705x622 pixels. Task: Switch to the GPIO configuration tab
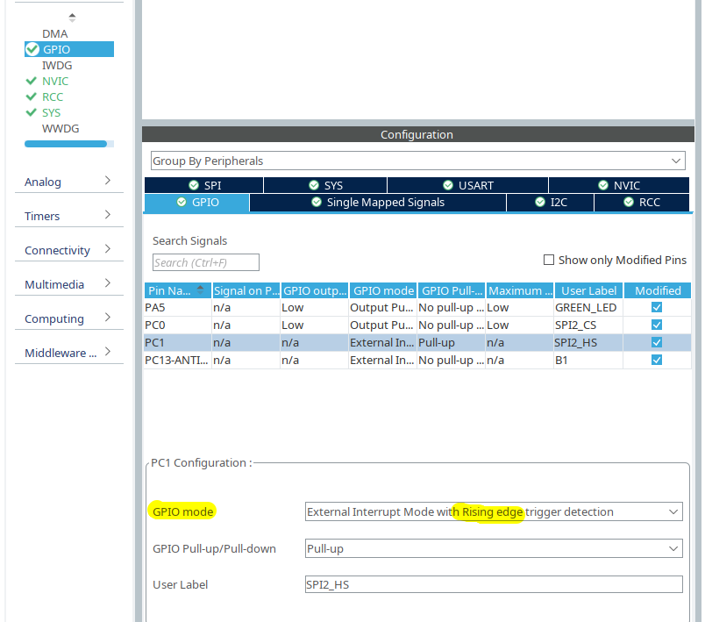coord(197,203)
